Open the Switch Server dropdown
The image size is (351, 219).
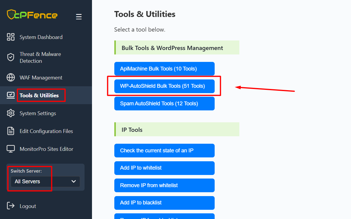[x=45, y=182]
